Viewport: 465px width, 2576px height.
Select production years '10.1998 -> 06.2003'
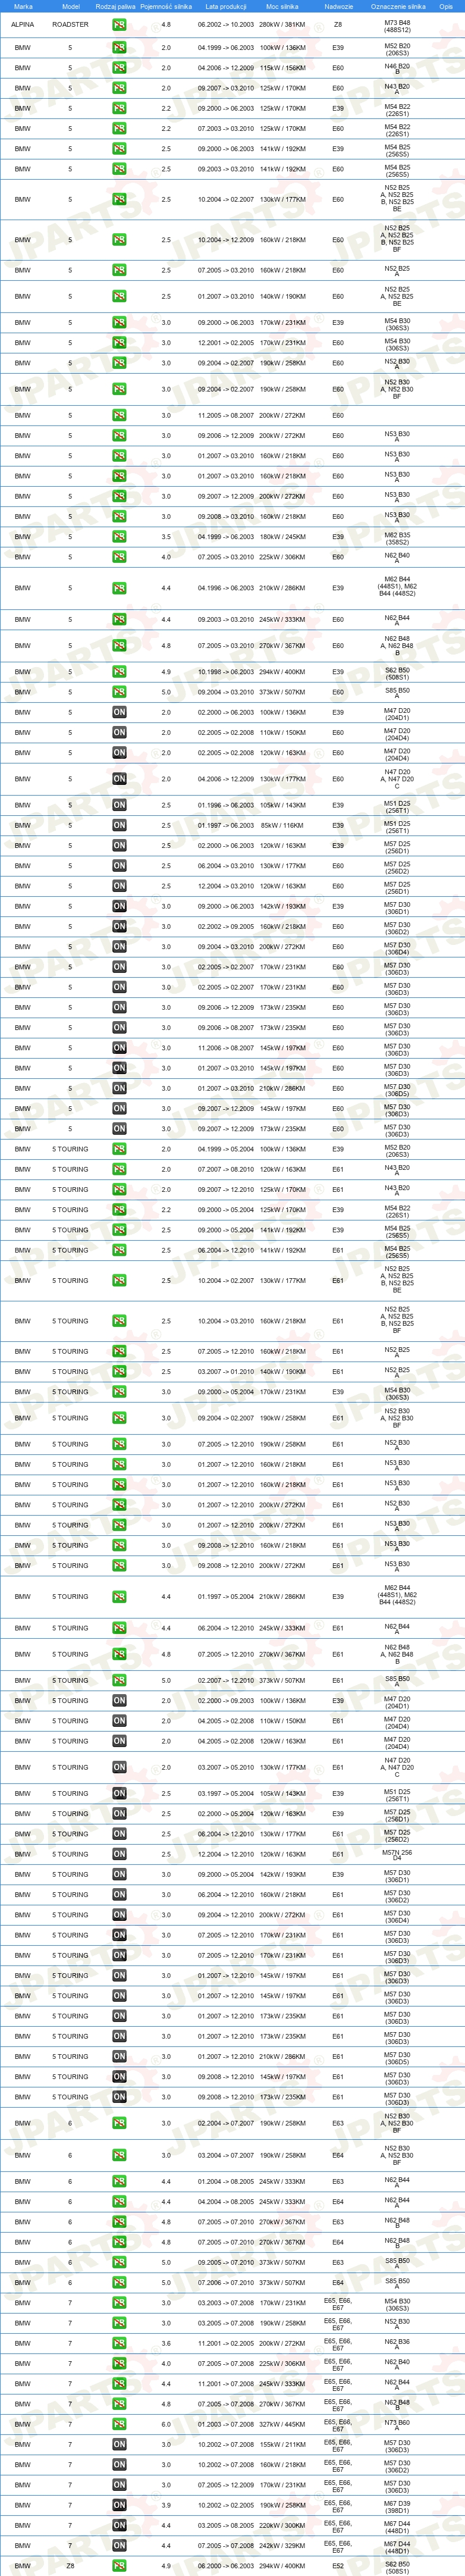point(225,672)
